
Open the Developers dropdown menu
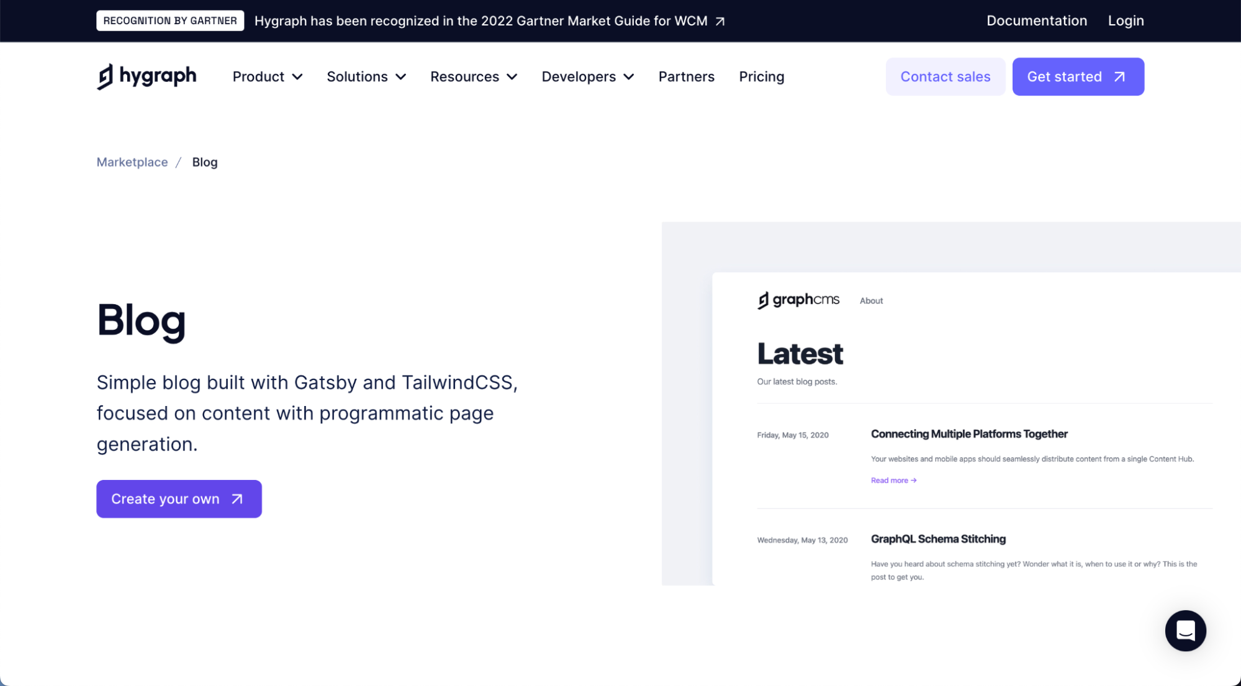[587, 76]
